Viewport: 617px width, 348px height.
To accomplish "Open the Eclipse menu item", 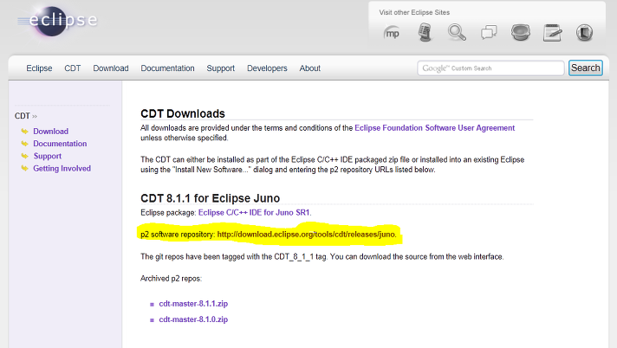I will (39, 68).
